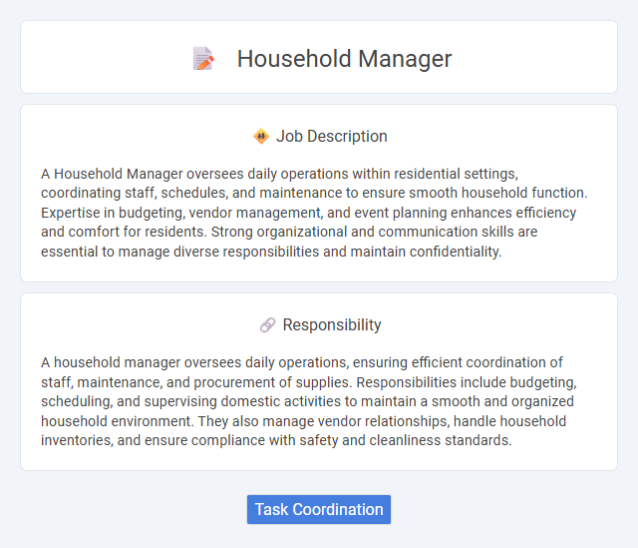The height and width of the screenshot is (548, 638).
Task: Click the Responsibility heading
Action: (x=332, y=324)
